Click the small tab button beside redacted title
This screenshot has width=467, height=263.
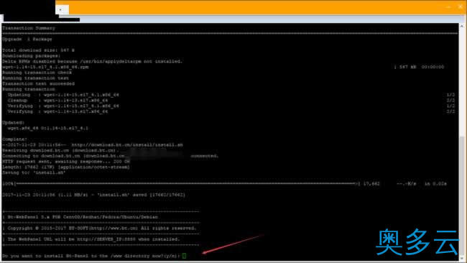[62, 9]
